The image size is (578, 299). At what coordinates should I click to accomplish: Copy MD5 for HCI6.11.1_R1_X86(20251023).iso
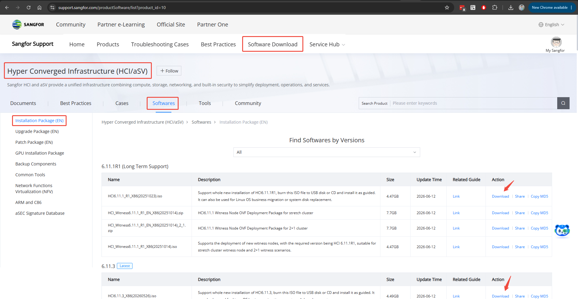pyautogui.click(x=539, y=196)
